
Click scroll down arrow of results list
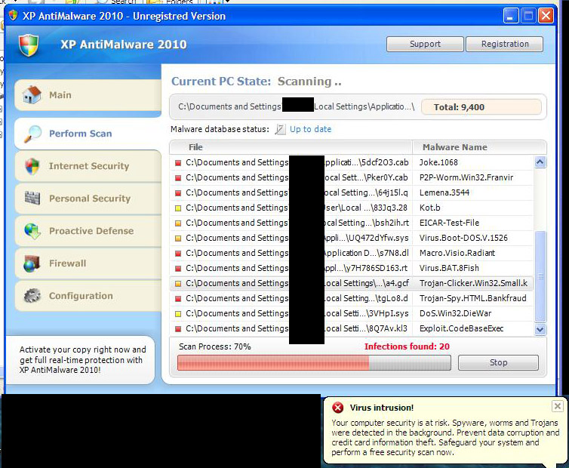pos(540,329)
